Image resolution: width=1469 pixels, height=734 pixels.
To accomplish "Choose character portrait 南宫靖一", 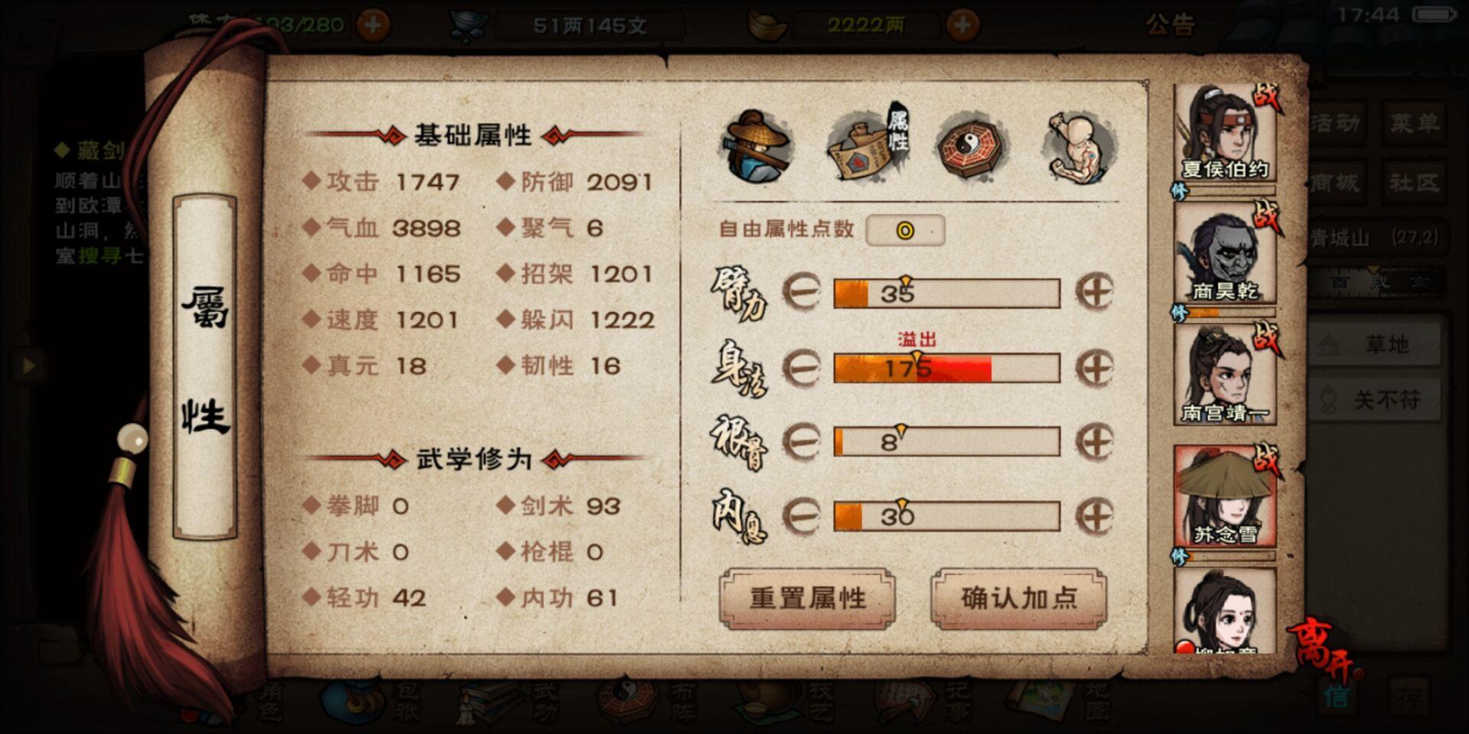I will pos(1225,376).
